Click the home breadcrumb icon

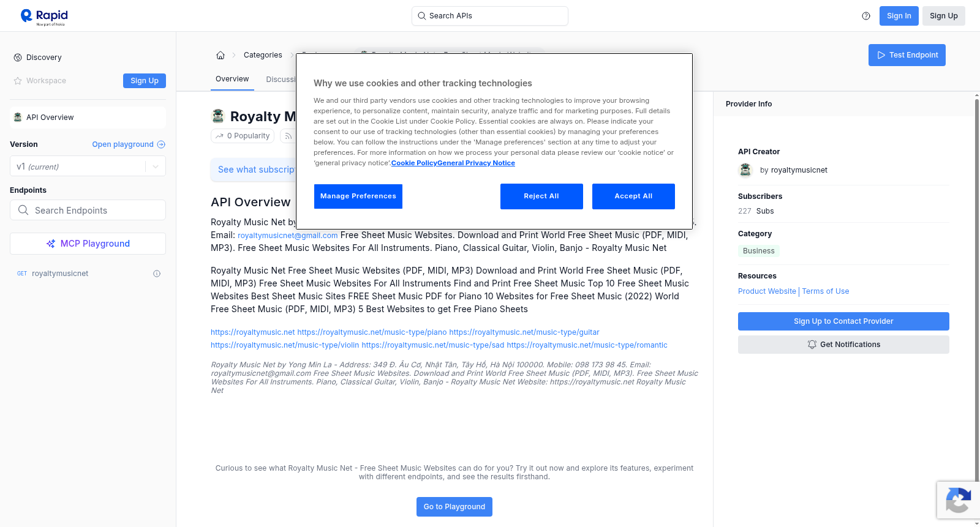point(221,55)
